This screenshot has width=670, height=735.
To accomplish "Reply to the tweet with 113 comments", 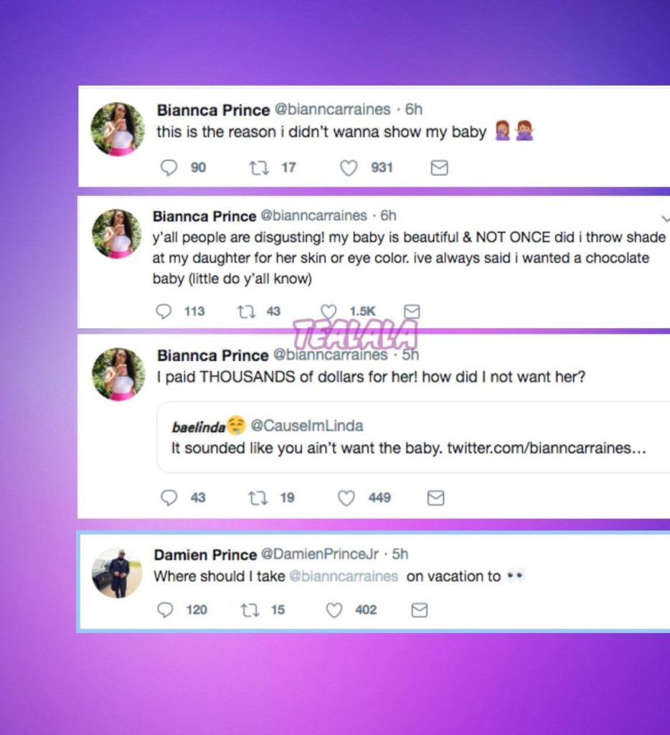I will click(x=164, y=312).
